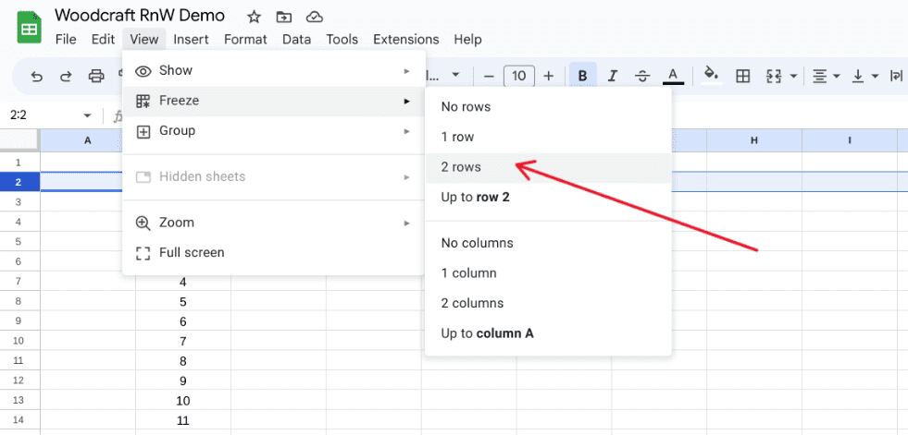Expand the Zoom submenu

pyautogui.click(x=274, y=223)
